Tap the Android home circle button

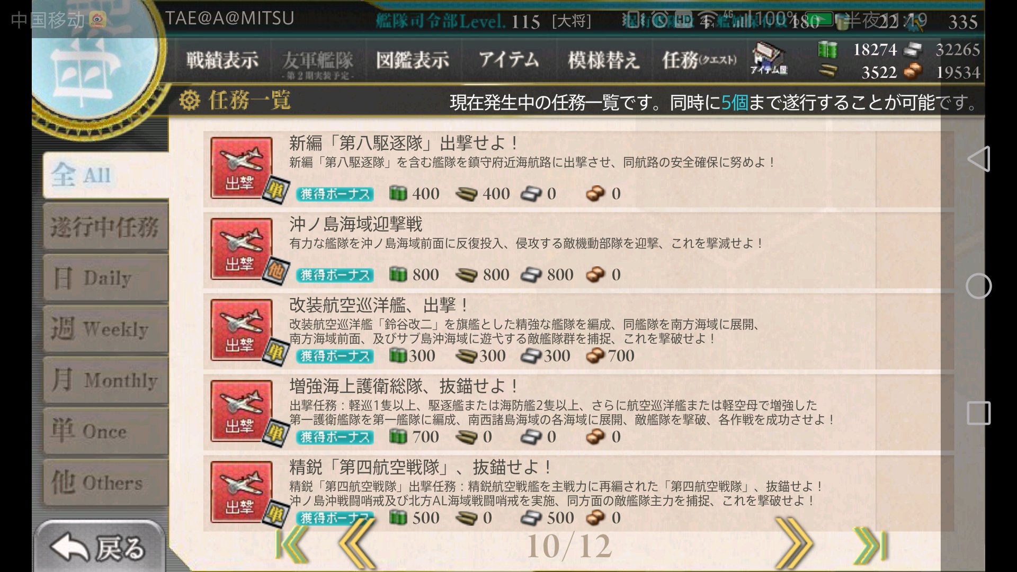coord(978,286)
